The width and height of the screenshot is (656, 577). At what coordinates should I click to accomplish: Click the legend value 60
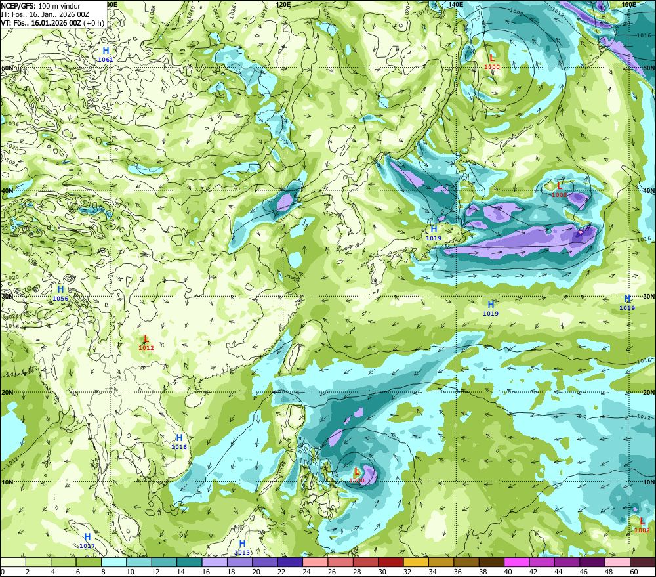pos(634,572)
